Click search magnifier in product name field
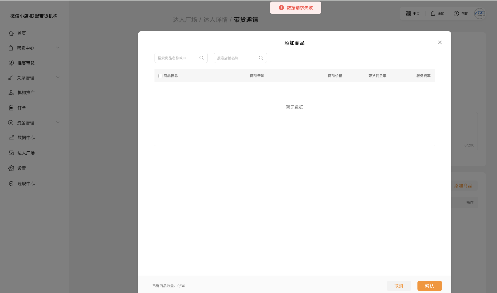The image size is (497, 293). [x=202, y=58]
